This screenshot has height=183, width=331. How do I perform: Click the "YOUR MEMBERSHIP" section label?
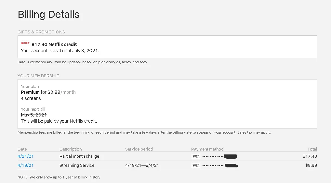click(x=38, y=76)
